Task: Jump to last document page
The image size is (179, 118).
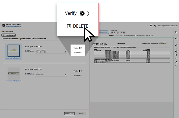Action: pyautogui.click(x=124, y=33)
